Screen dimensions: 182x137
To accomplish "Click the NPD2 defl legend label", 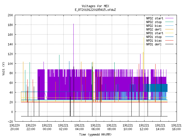I will (x=154, y=29).
